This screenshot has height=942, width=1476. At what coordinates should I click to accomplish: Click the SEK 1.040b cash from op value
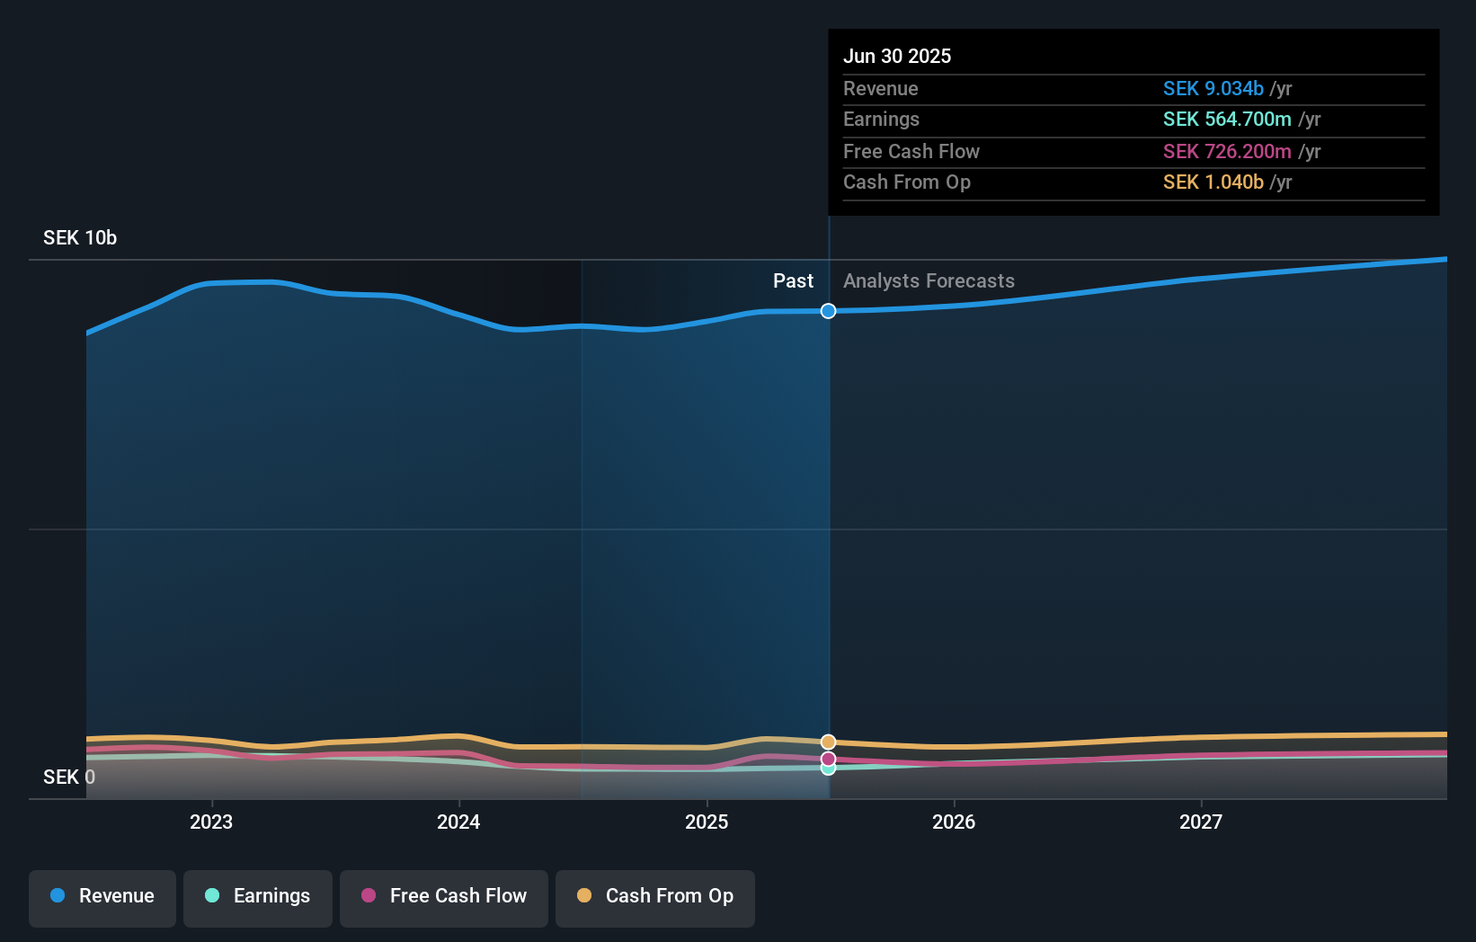click(x=1214, y=182)
